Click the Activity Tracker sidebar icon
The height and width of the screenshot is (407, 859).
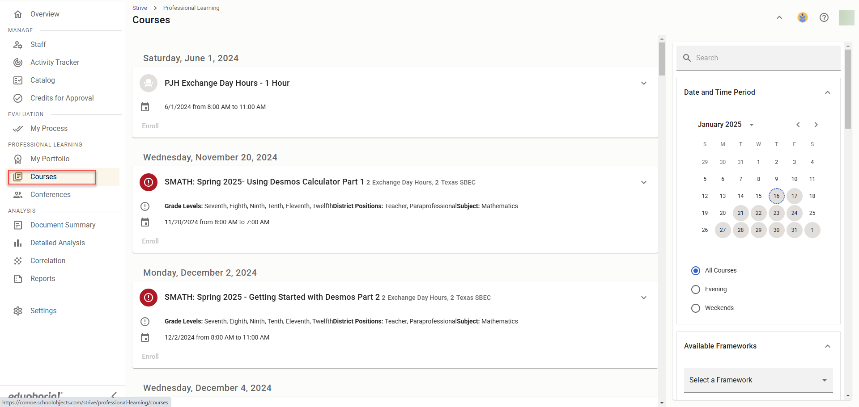click(18, 63)
